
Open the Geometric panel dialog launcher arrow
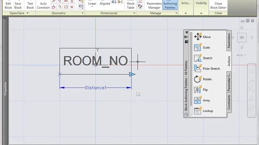click(83, 13)
